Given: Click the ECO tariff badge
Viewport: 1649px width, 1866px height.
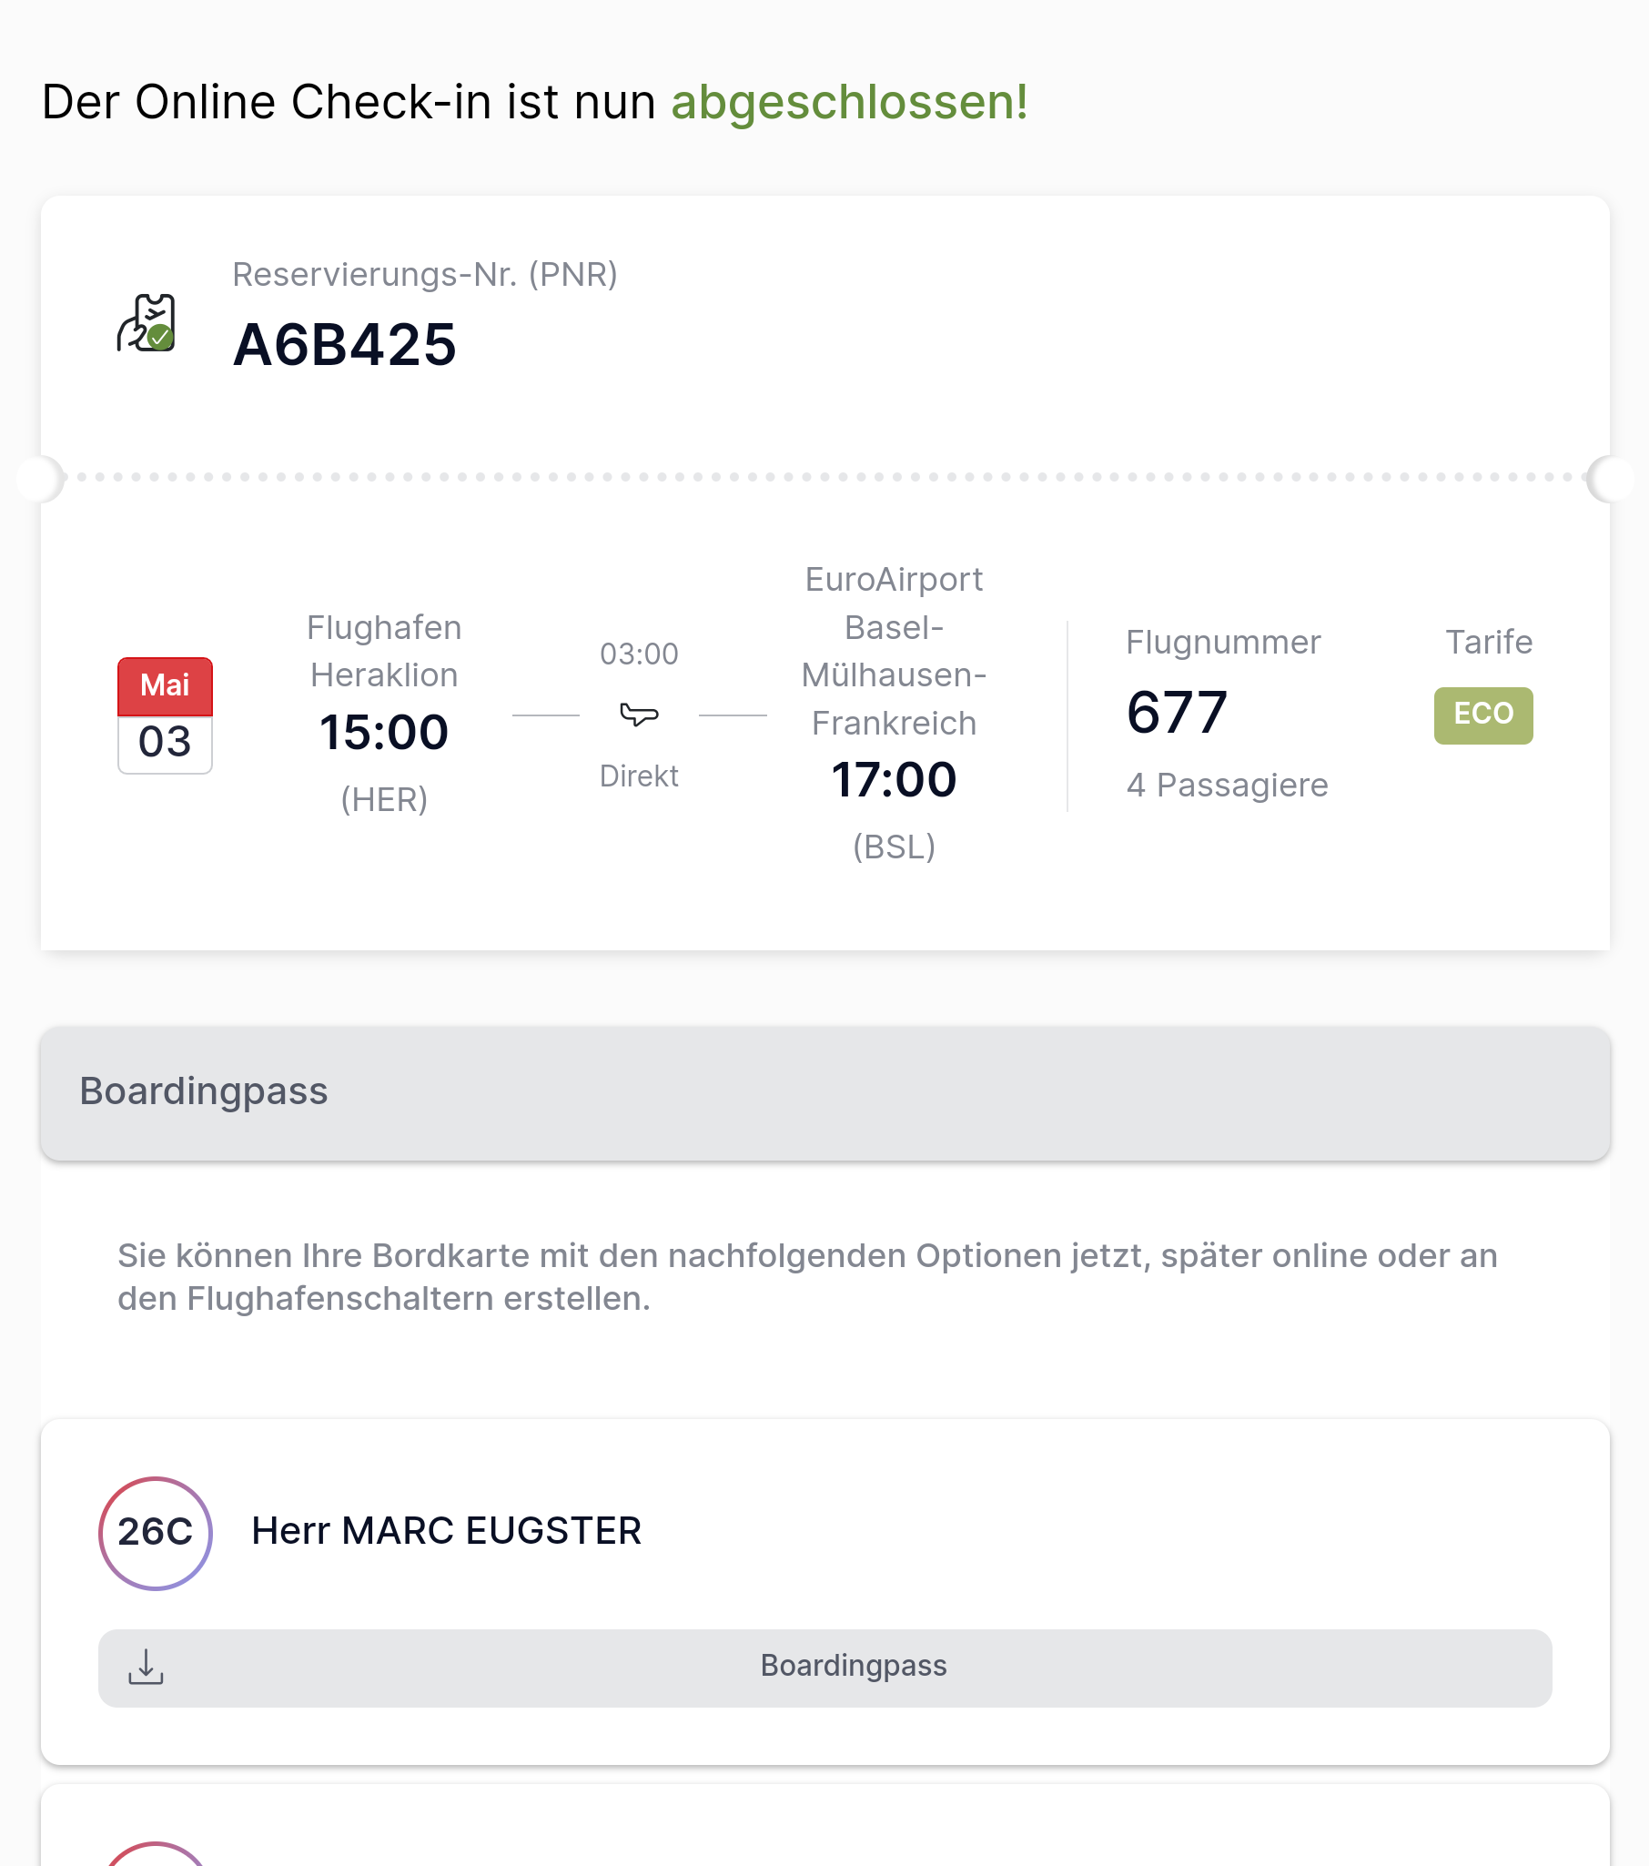Looking at the screenshot, I should pyautogui.click(x=1482, y=715).
